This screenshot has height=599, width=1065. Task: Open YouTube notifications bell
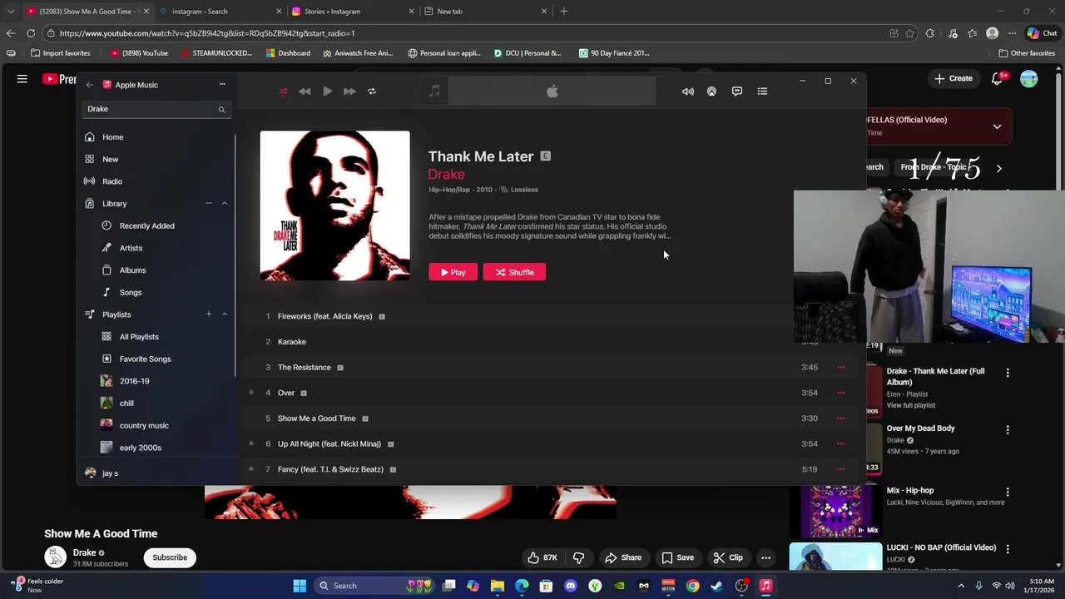pos(998,78)
